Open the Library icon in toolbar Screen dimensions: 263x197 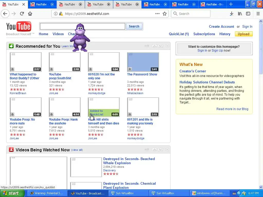click(240, 14)
